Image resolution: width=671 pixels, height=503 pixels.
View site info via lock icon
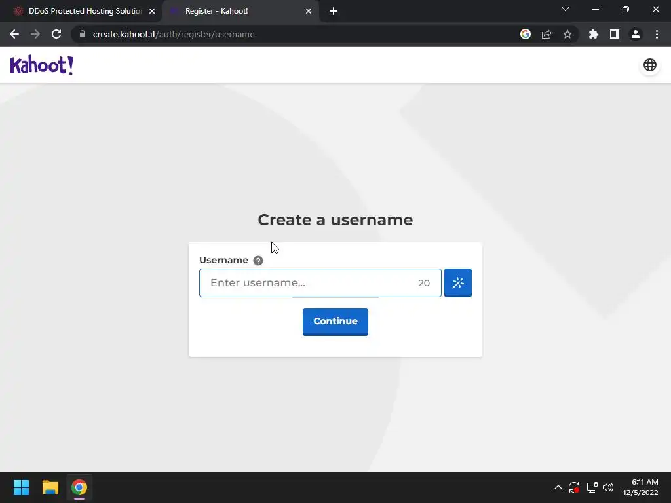(83, 34)
